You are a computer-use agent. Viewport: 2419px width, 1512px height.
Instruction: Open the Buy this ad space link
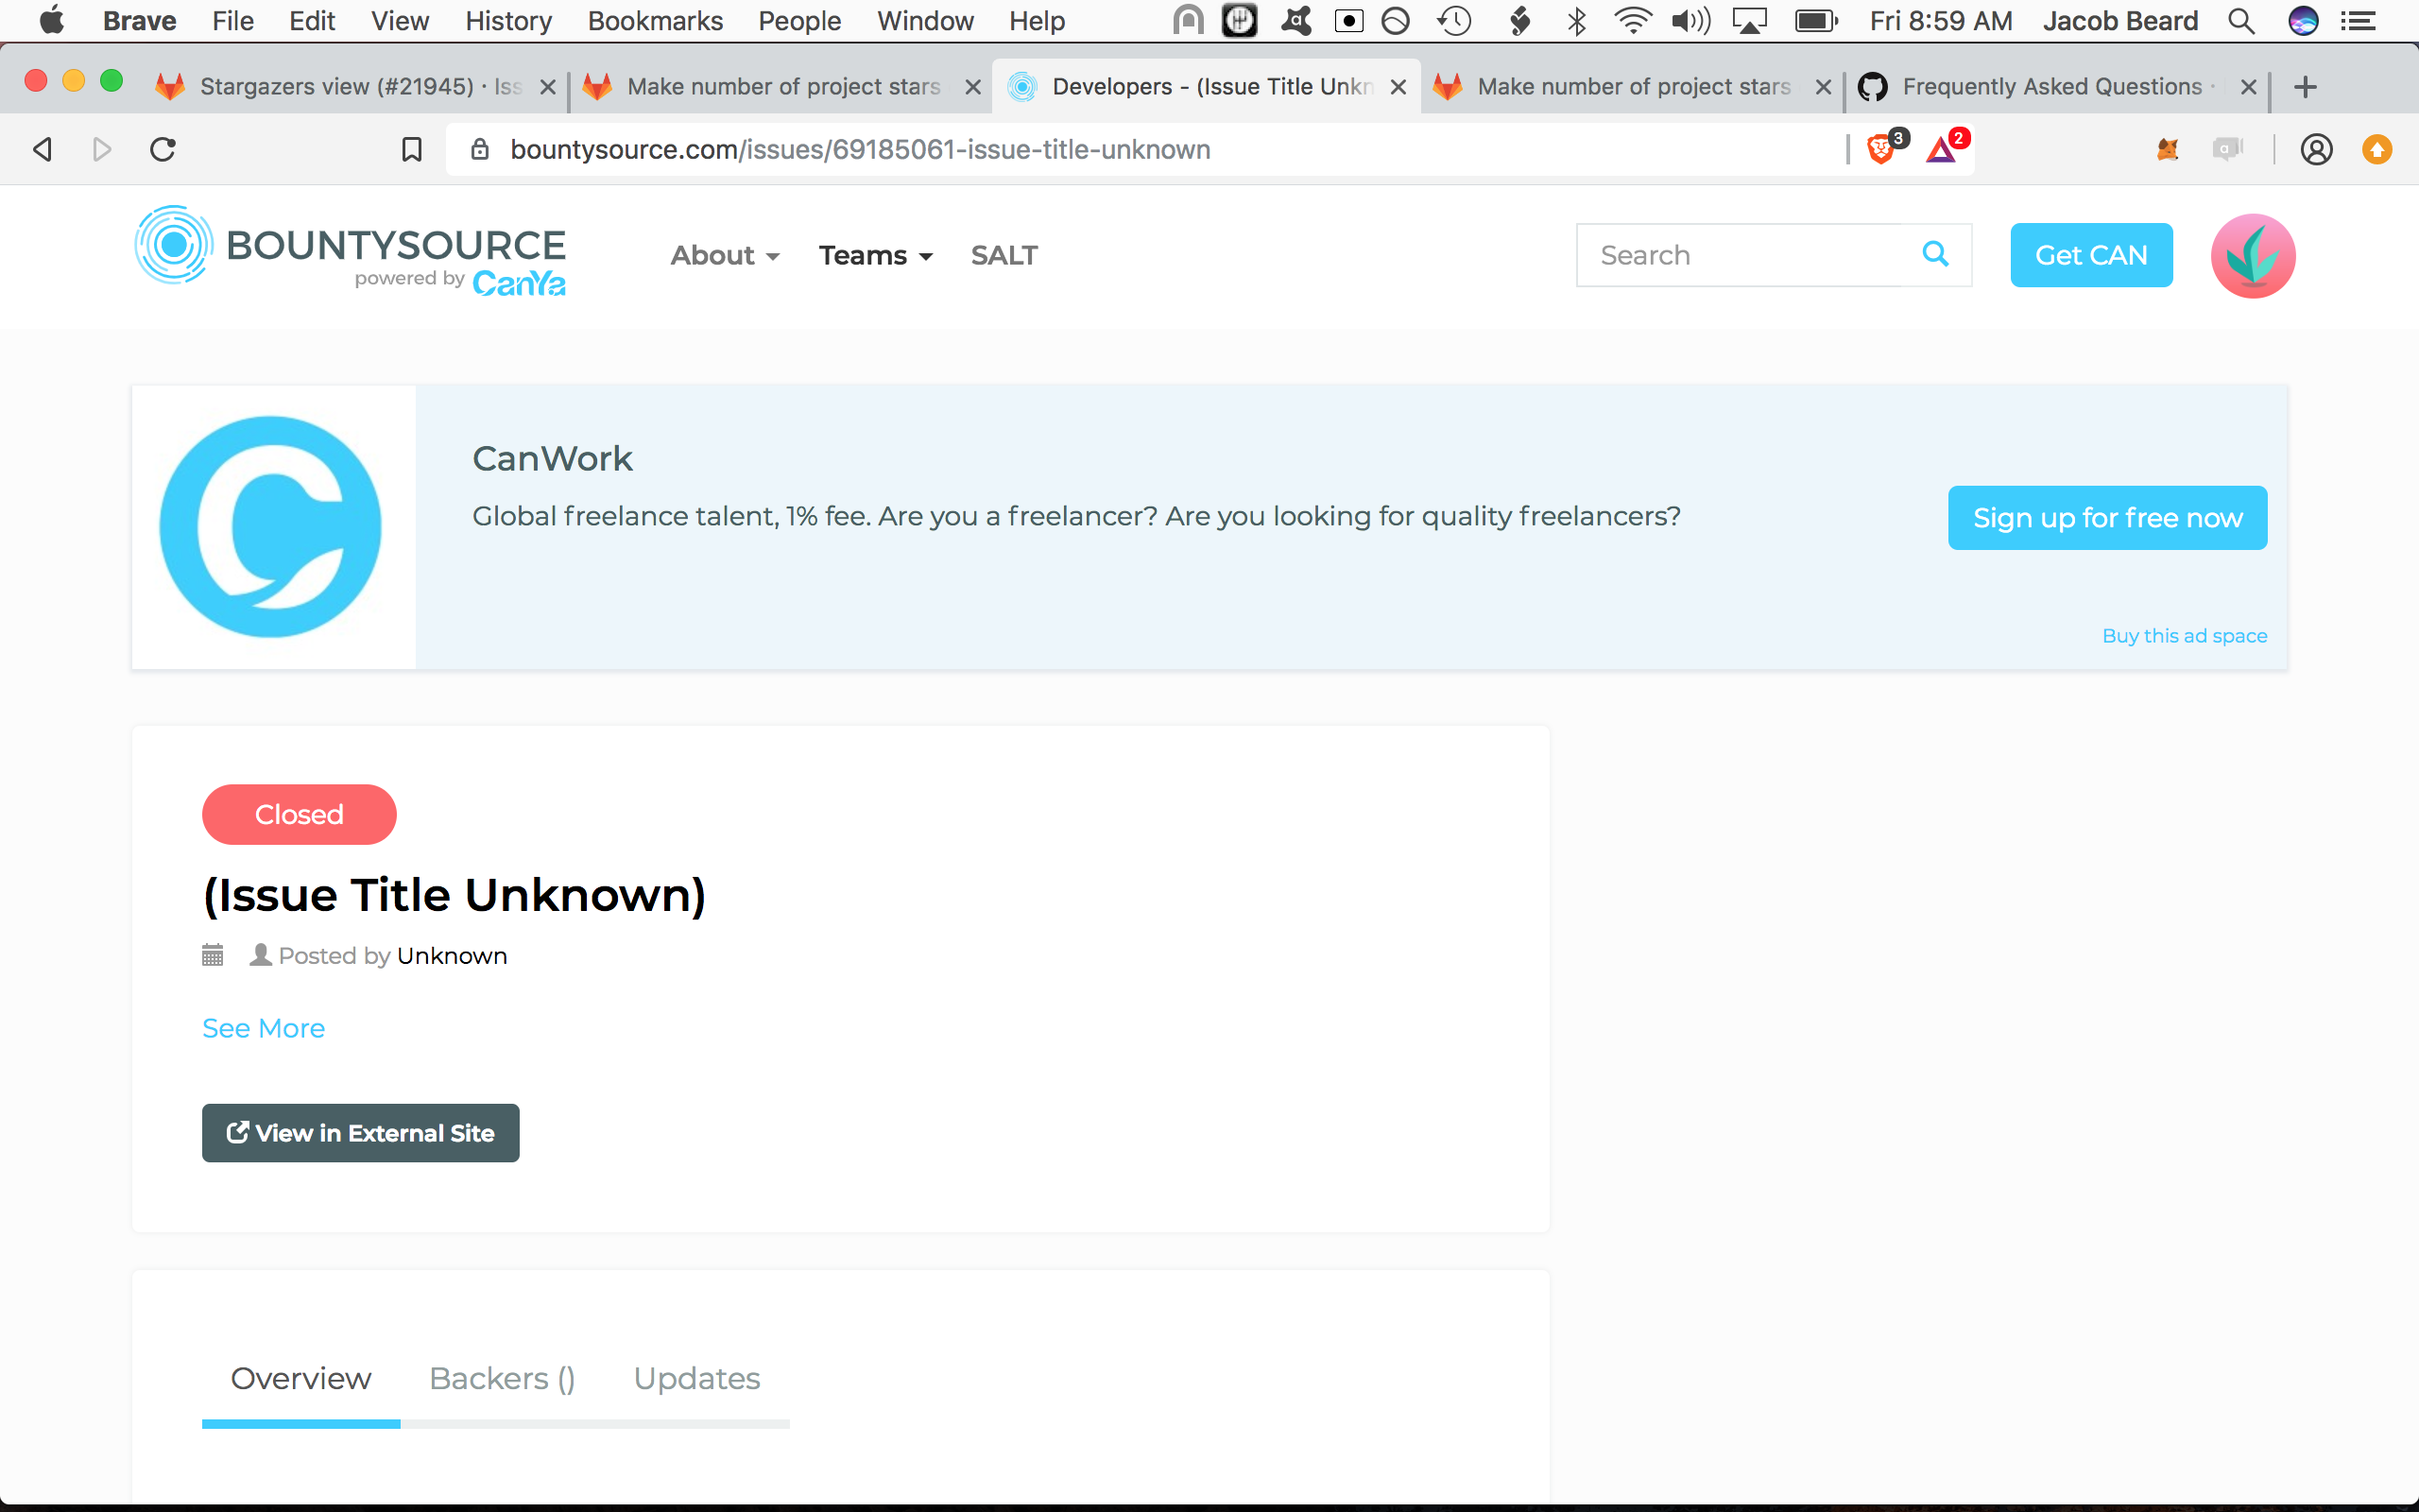[2184, 635]
